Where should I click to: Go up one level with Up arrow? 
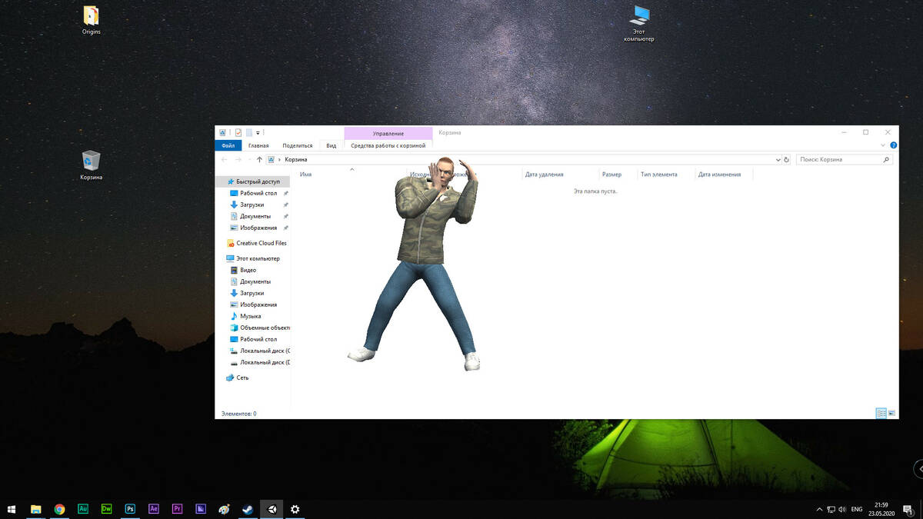click(x=259, y=159)
